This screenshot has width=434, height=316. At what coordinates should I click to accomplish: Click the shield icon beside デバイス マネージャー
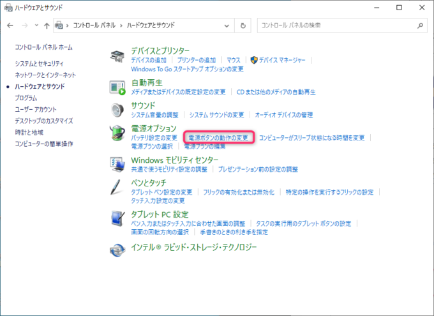pos(254,60)
